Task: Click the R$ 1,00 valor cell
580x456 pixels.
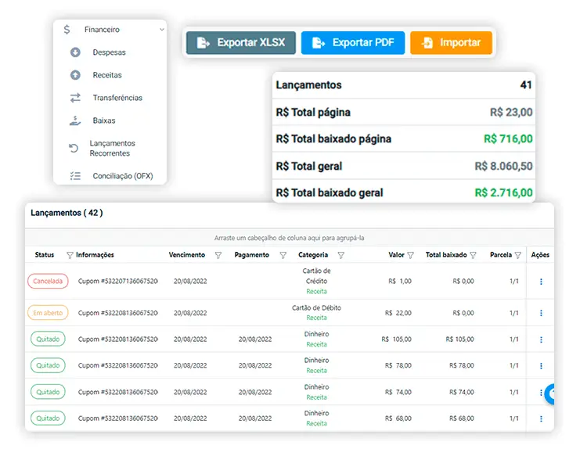Action: 400,282
